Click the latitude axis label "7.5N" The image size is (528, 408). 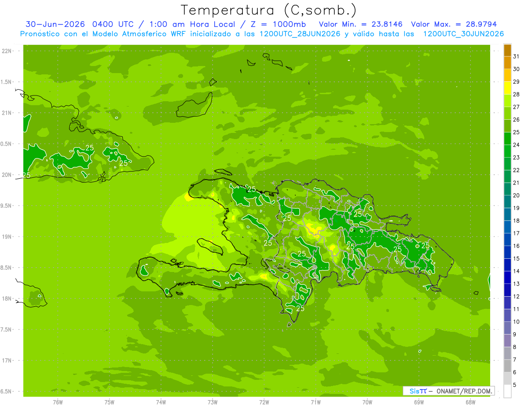[7, 330]
